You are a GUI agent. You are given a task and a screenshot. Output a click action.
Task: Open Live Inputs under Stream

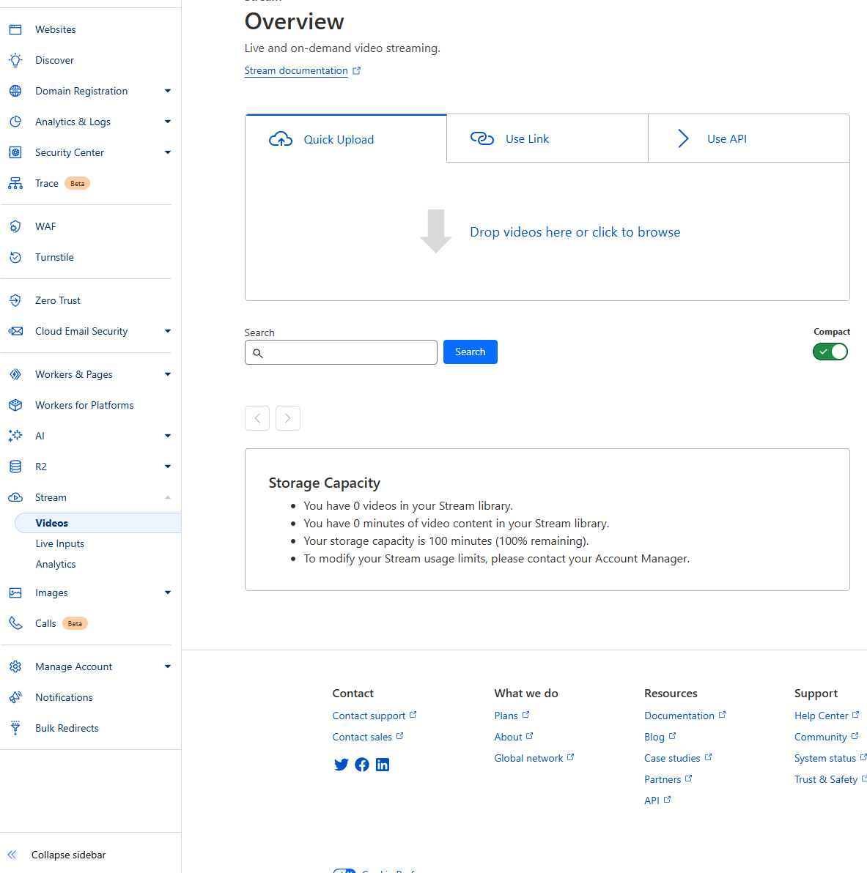(59, 543)
